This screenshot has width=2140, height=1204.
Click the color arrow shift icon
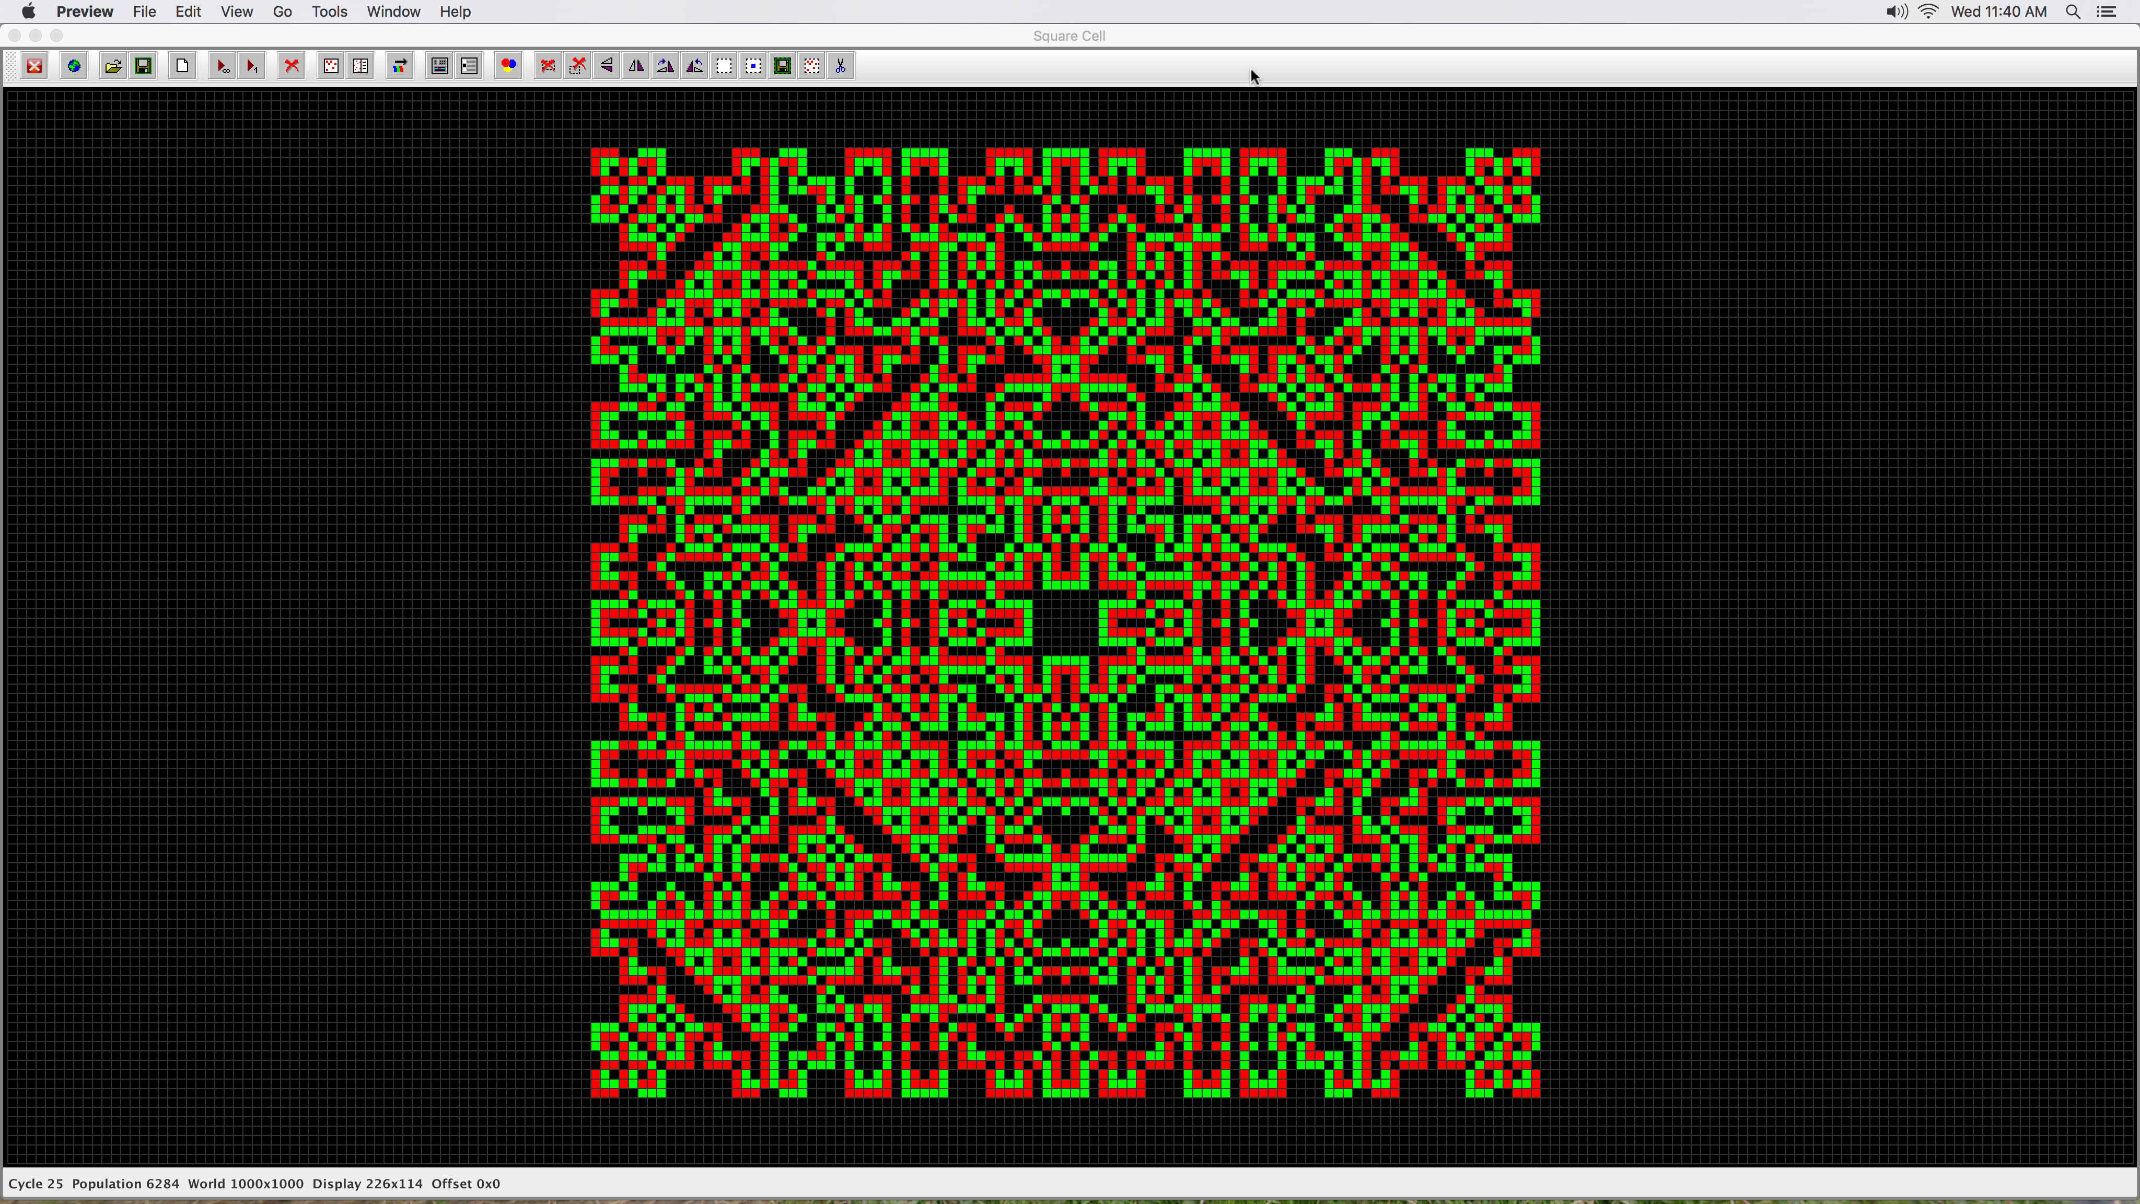click(400, 66)
